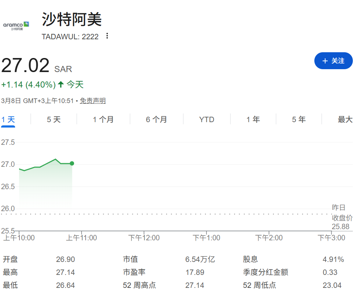355x294 pixels.
Task: Open the three-dot more options menu
Action: coord(107,36)
